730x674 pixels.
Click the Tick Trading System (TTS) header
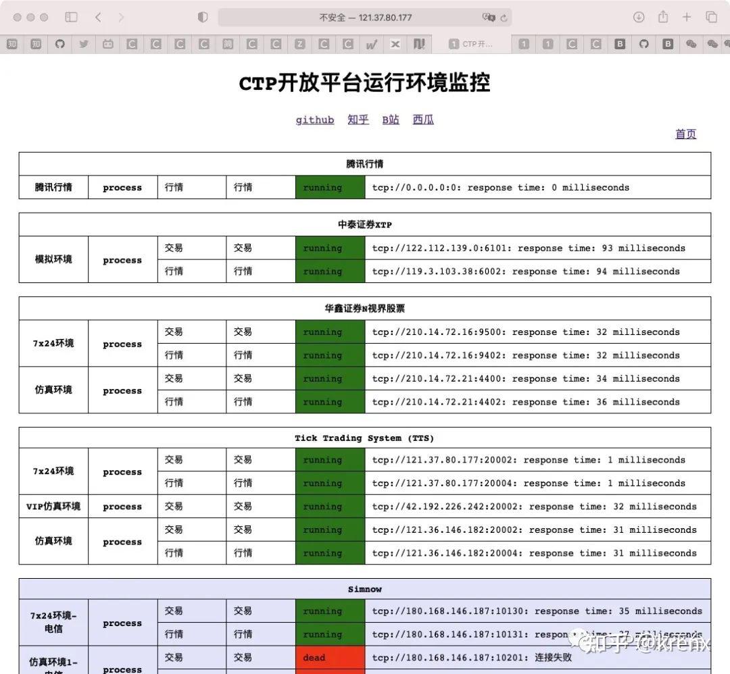point(364,438)
